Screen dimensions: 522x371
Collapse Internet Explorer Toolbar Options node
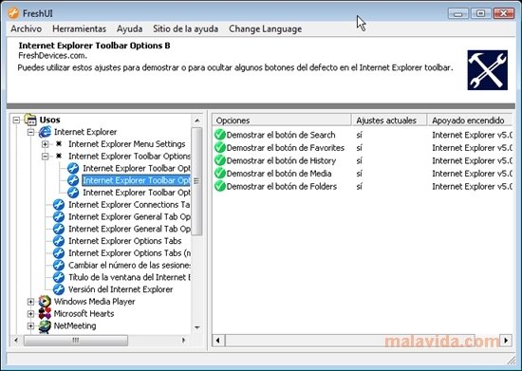[x=45, y=157]
